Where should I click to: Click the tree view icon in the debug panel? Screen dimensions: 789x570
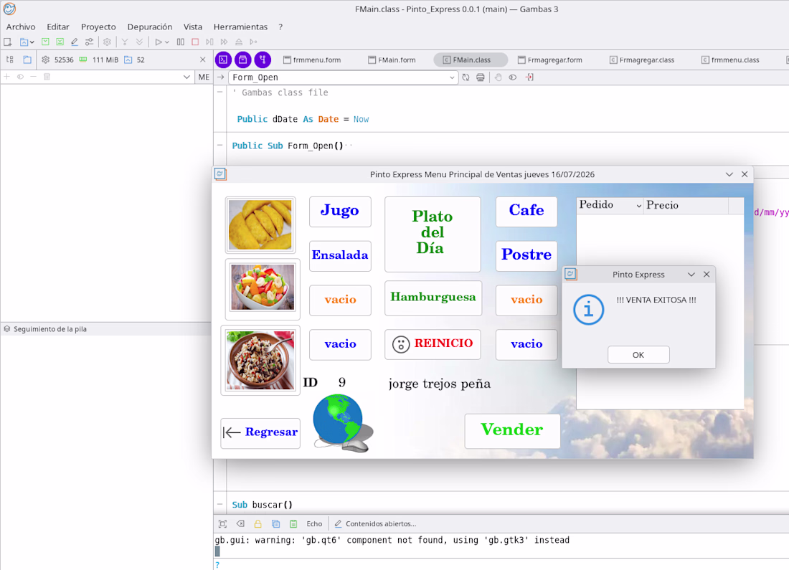click(9, 60)
